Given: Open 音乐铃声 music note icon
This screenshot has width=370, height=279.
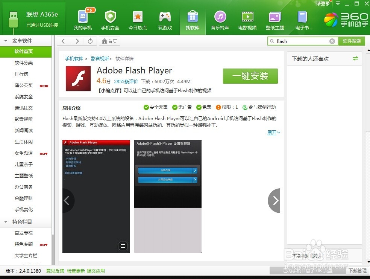Looking at the screenshot, I should (220, 20).
